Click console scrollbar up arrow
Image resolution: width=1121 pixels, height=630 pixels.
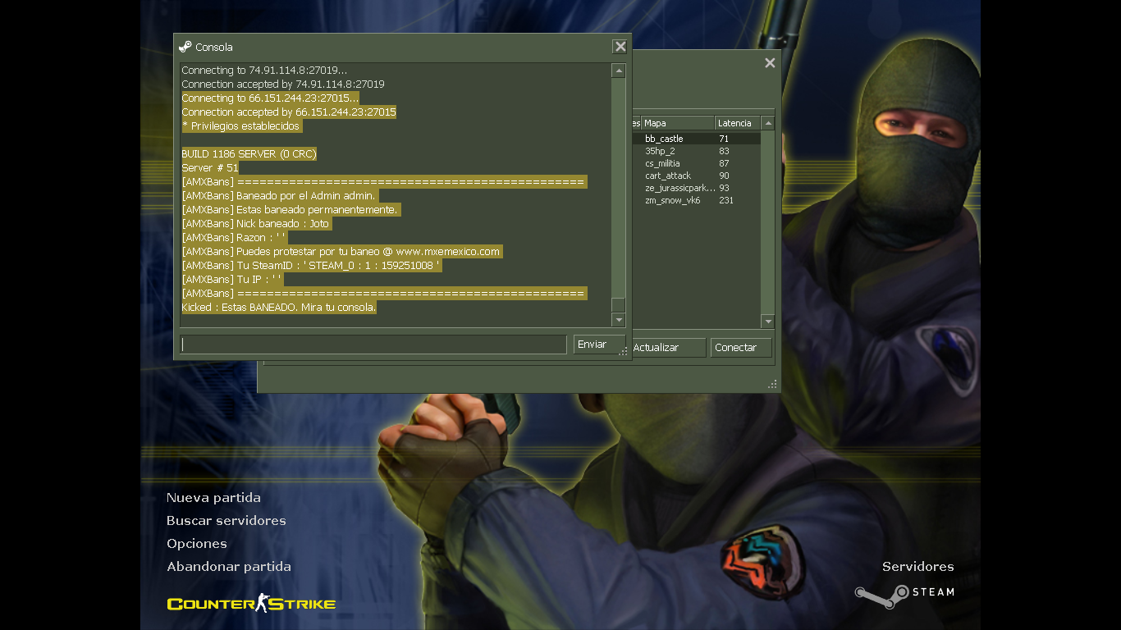(x=619, y=71)
